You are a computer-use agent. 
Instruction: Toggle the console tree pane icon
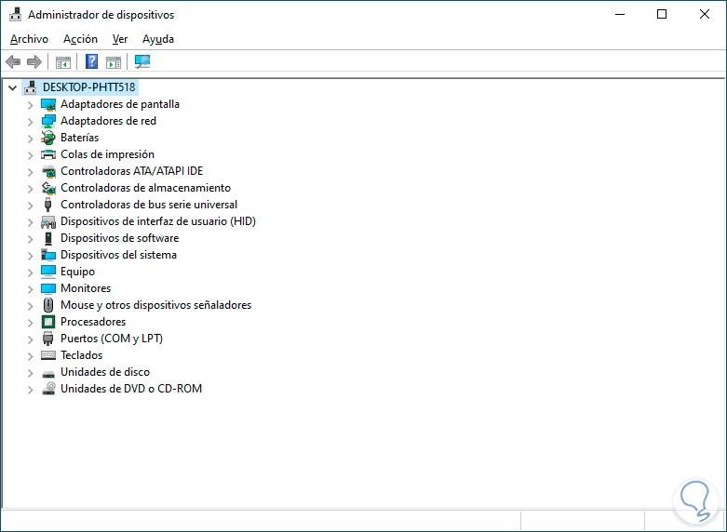coord(63,61)
